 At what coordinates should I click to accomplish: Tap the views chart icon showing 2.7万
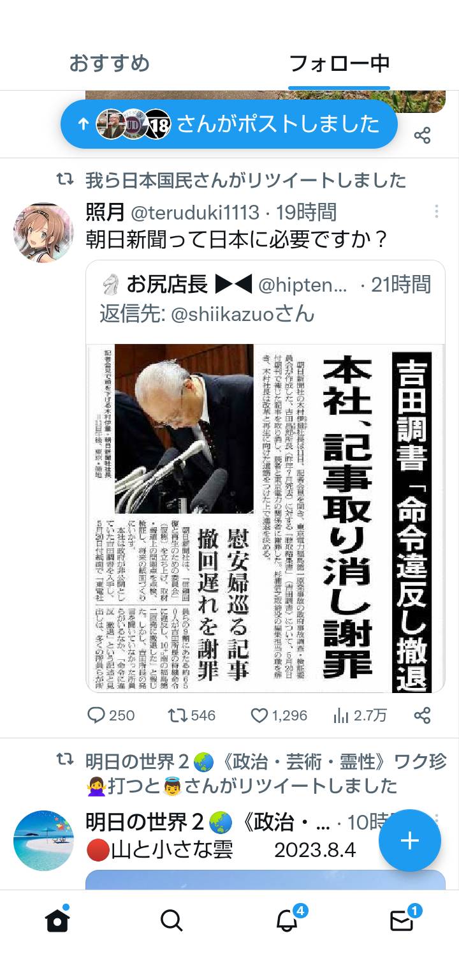[x=341, y=715]
